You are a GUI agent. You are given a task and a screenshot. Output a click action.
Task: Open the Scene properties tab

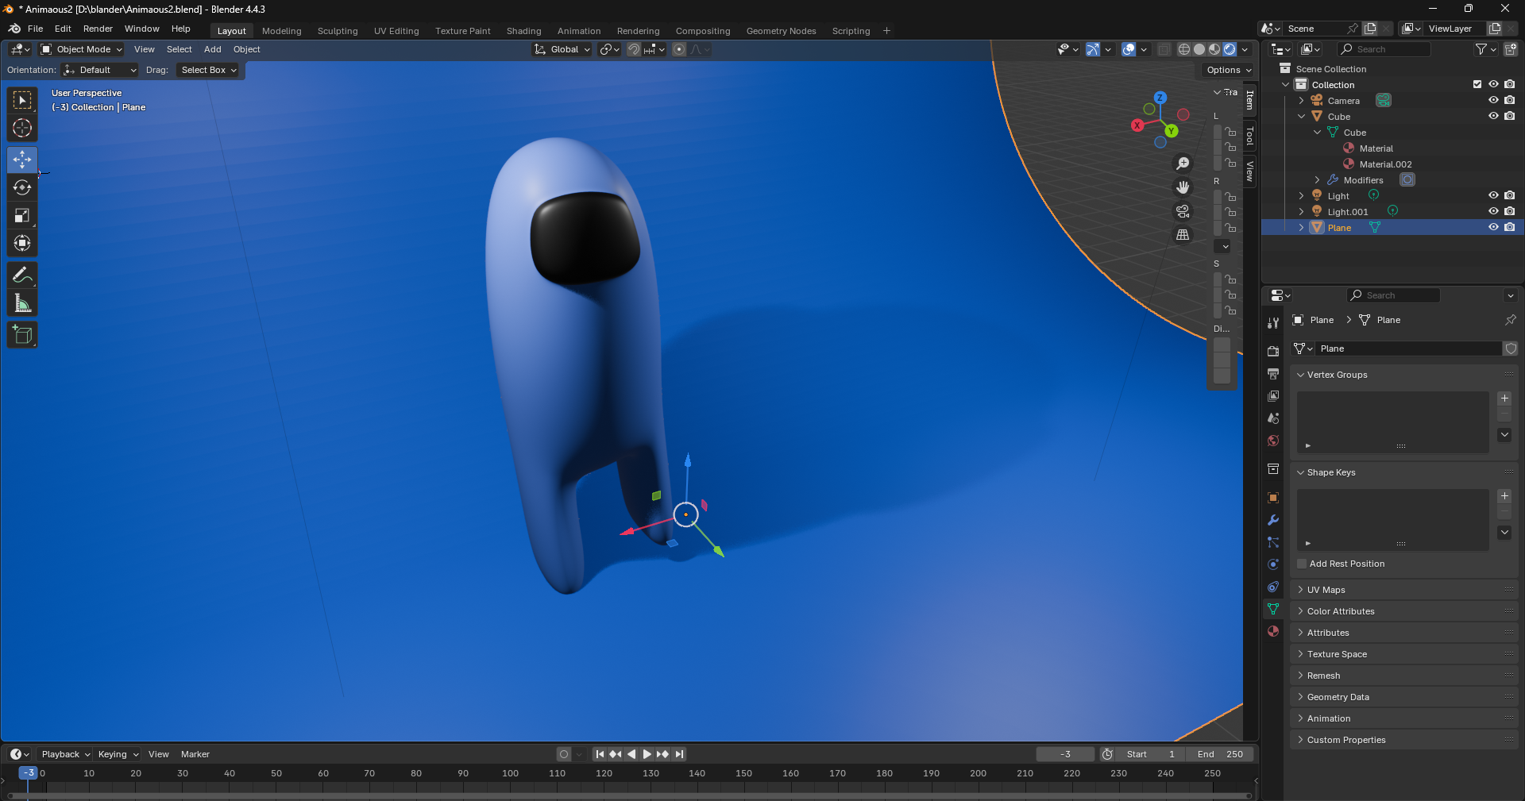tap(1273, 418)
